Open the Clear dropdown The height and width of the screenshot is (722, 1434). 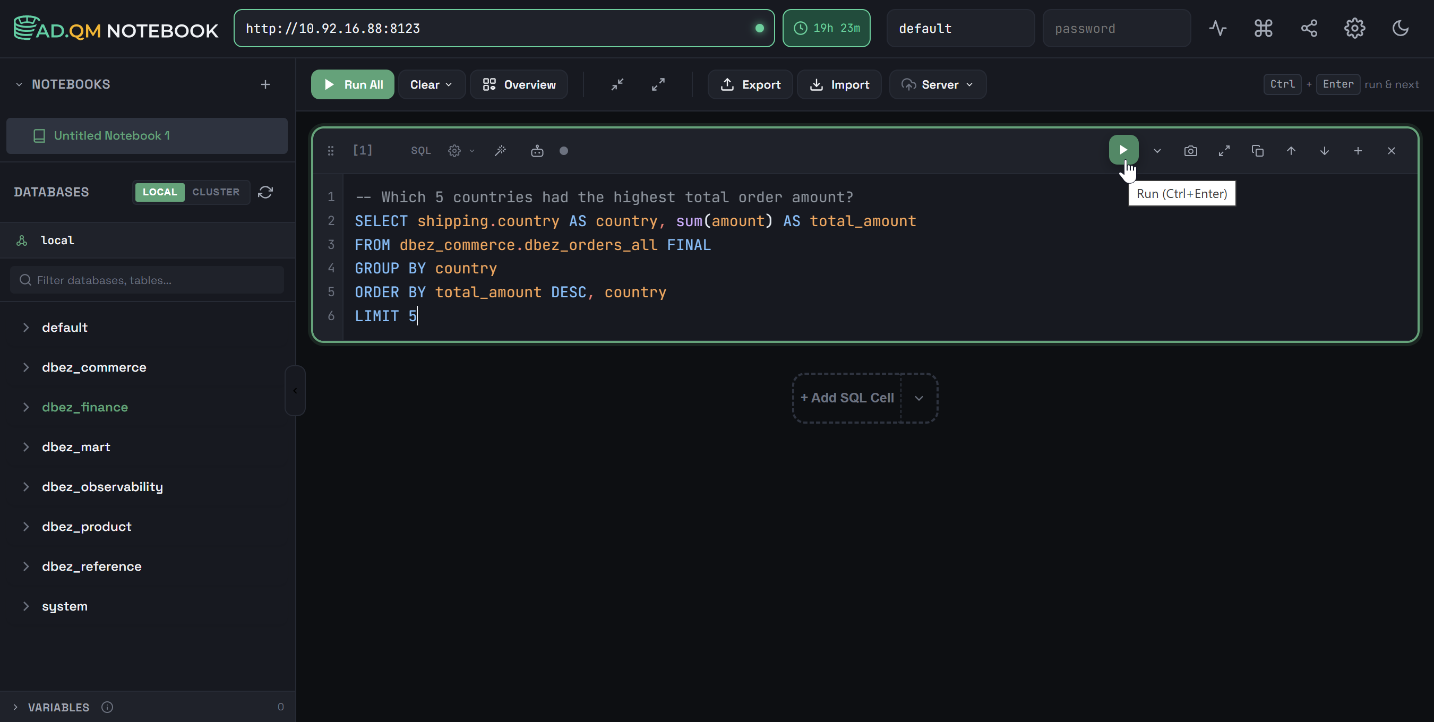pos(432,84)
